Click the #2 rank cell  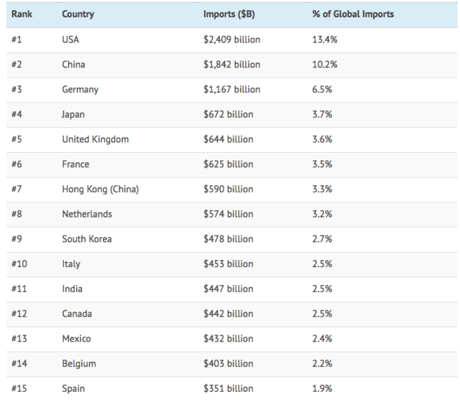[17, 65]
